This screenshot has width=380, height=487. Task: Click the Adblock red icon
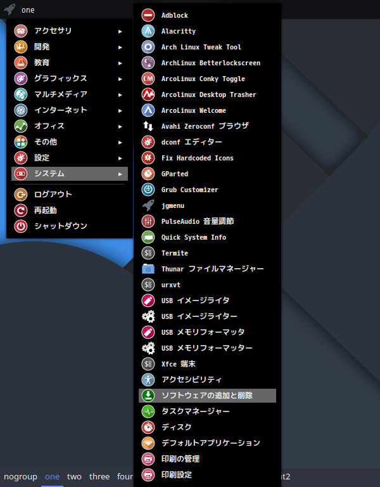pos(148,15)
